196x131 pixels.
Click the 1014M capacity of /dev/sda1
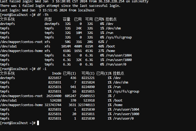point(66,46)
